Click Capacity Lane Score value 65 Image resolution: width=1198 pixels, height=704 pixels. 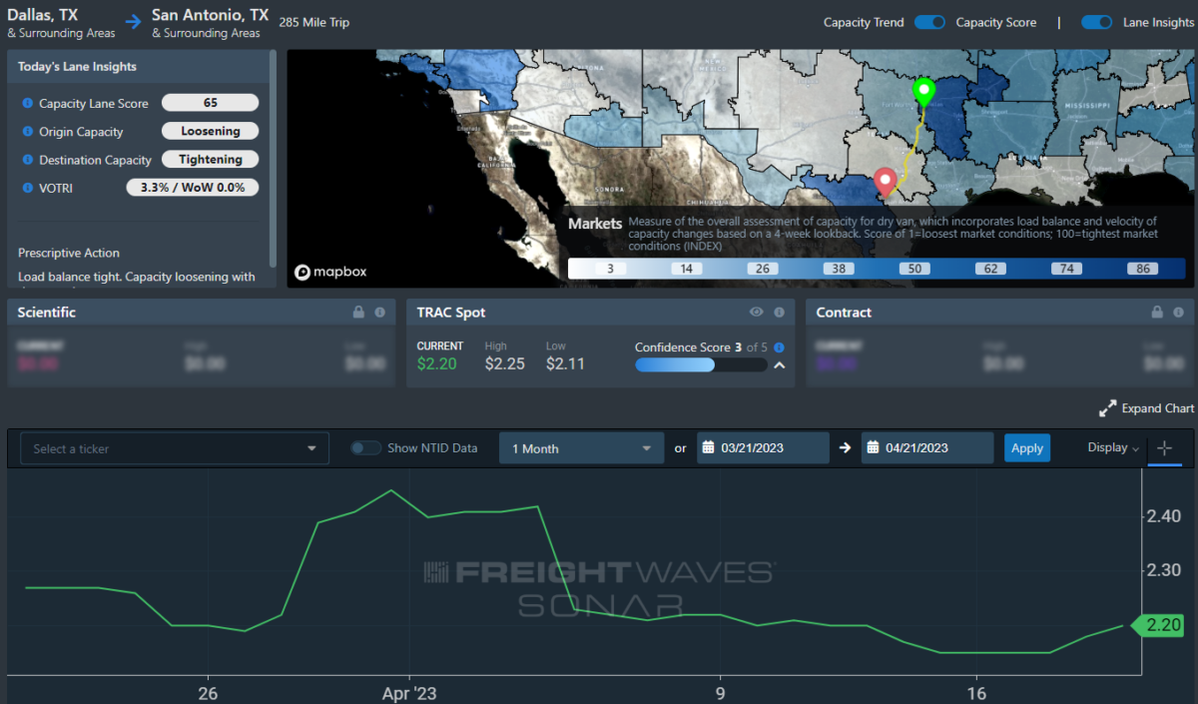[x=210, y=103]
